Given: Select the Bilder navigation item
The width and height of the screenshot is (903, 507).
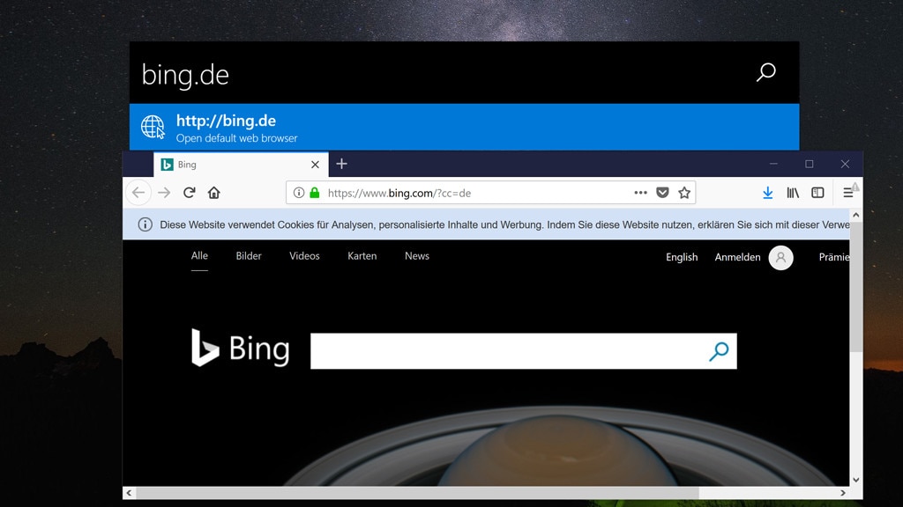Looking at the screenshot, I should [x=248, y=256].
